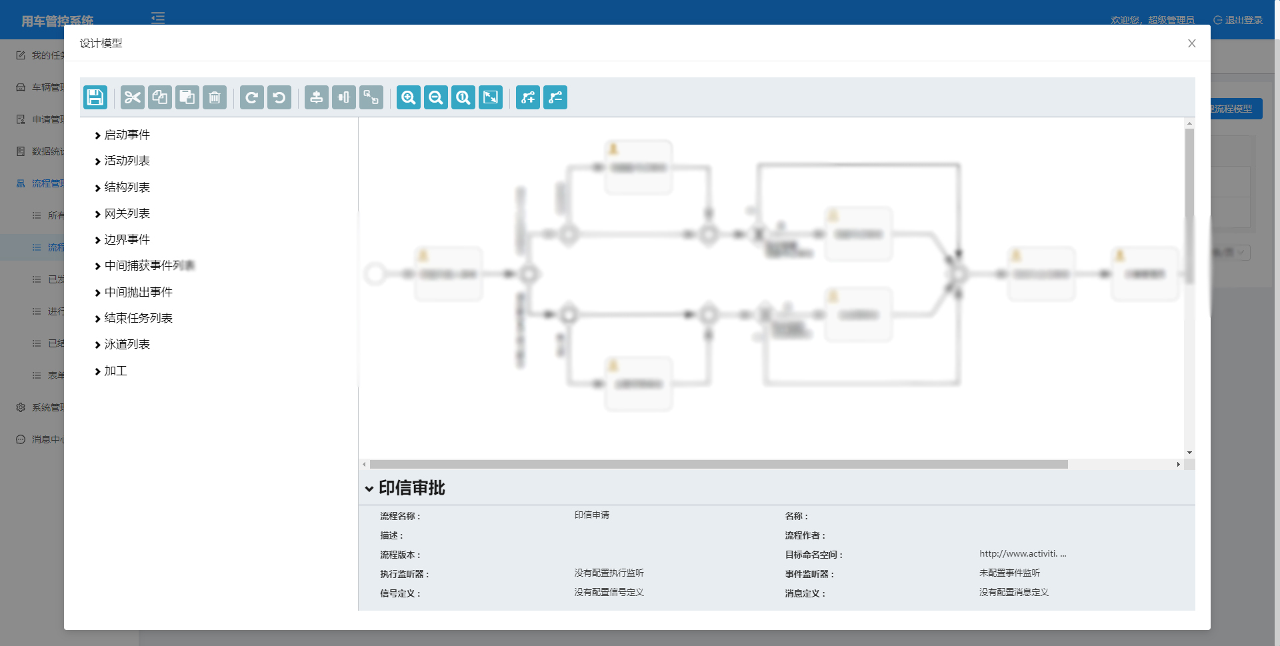Click the background sidebar 系统管理 gear icon
This screenshot has height=646, width=1280.
tap(21, 407)
